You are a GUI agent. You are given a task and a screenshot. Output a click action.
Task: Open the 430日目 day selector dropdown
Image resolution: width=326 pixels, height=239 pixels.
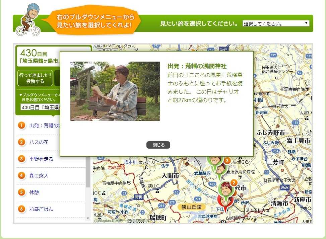40,107
